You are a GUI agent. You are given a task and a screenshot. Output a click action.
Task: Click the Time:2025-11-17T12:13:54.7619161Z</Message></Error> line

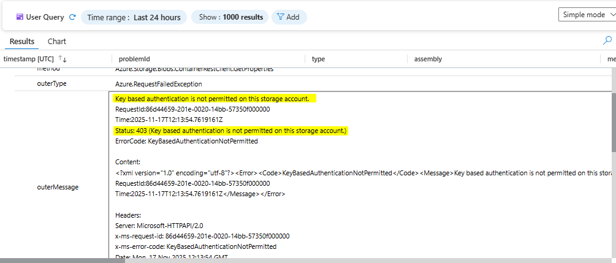[x=200, y=194]
